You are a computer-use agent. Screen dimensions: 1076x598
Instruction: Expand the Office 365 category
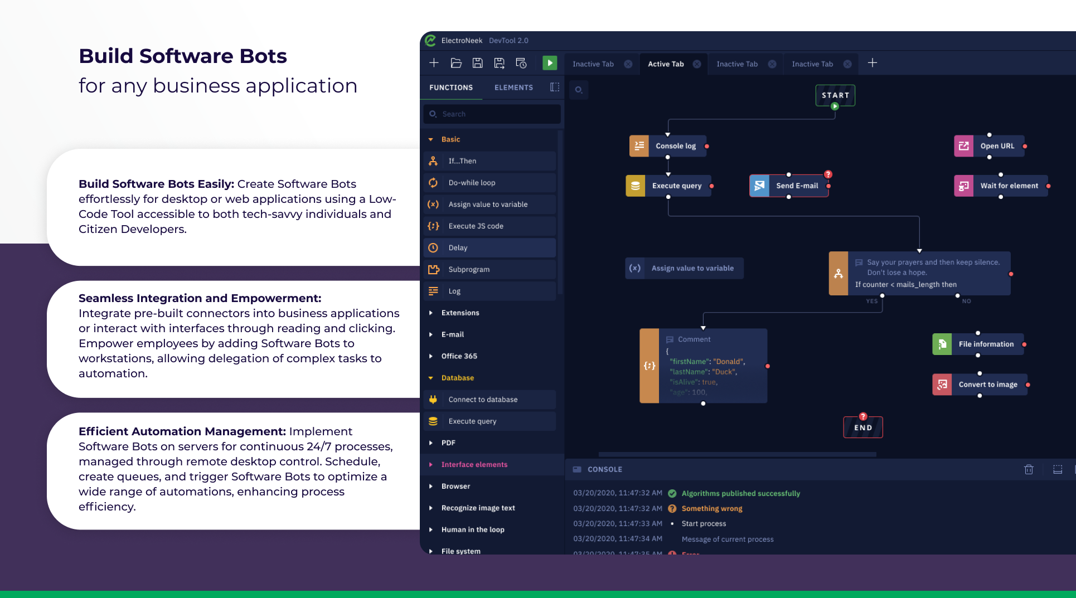[459, 356]
